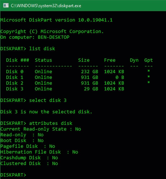Viewport: 166px width, 179px height.
Task: Click the 'Hibernation File Disk' line
Action: [x=39, y=152]
